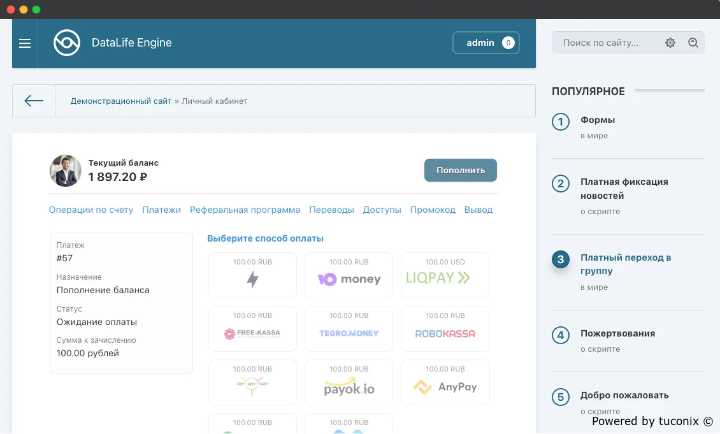Click Ожидание оплаты status text
The image size is (720, 434).
click(x=96, y=322)
